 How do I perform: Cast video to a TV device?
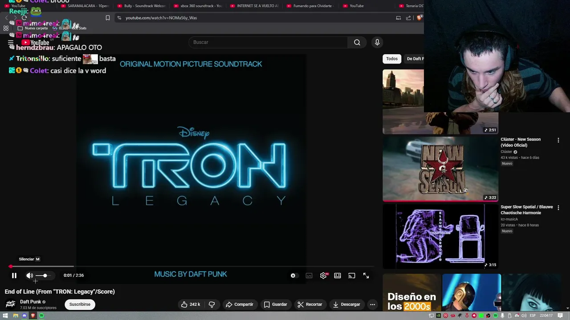point(352,276)
